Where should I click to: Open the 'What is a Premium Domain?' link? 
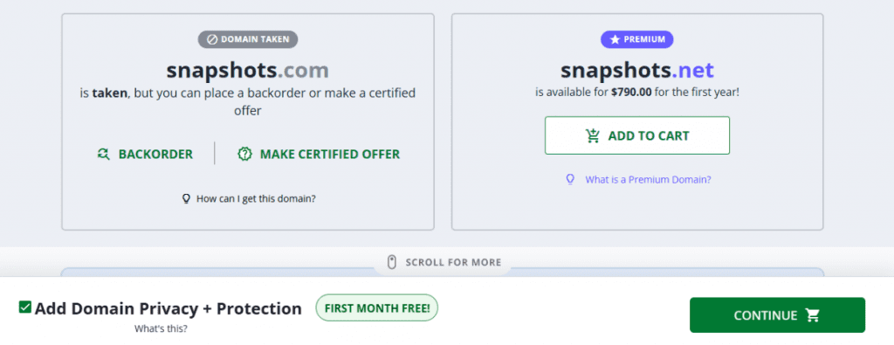pyautogui.click(x=649, y=180)
